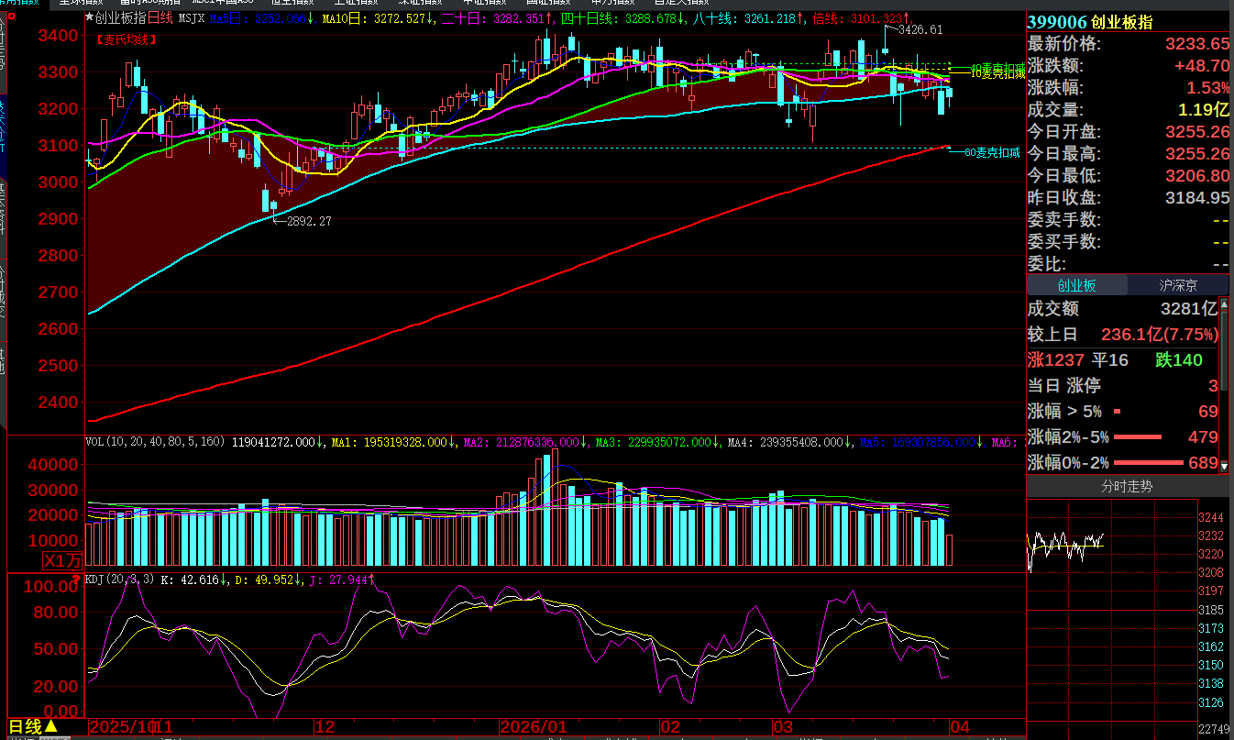The height and width of the screenshot is (740, 1234).
Task: Switch to the 沪深京 tab
Action: (1177, 285)
